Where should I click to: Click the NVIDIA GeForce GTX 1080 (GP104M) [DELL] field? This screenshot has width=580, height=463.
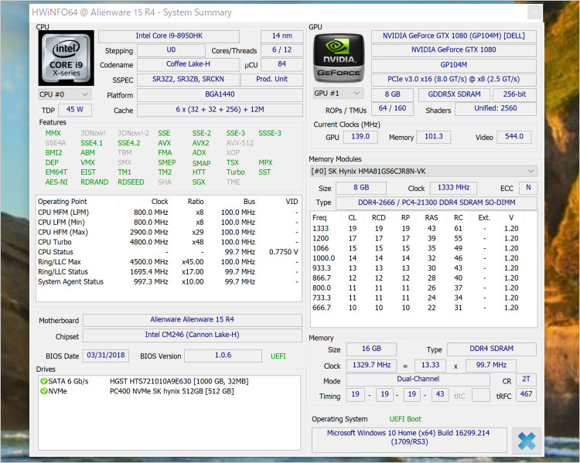pos(453,36)
